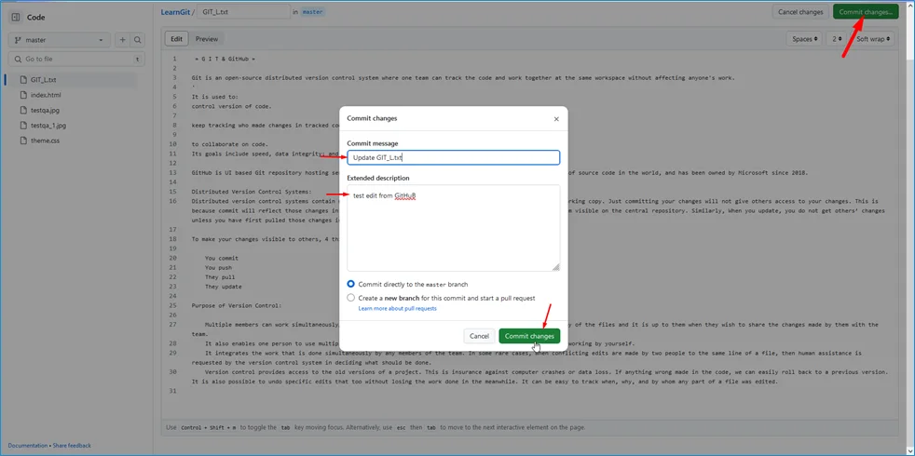Open the master branch dropdown in sidebar
Screen dimensions: 915x456
[x=59, y=40]
